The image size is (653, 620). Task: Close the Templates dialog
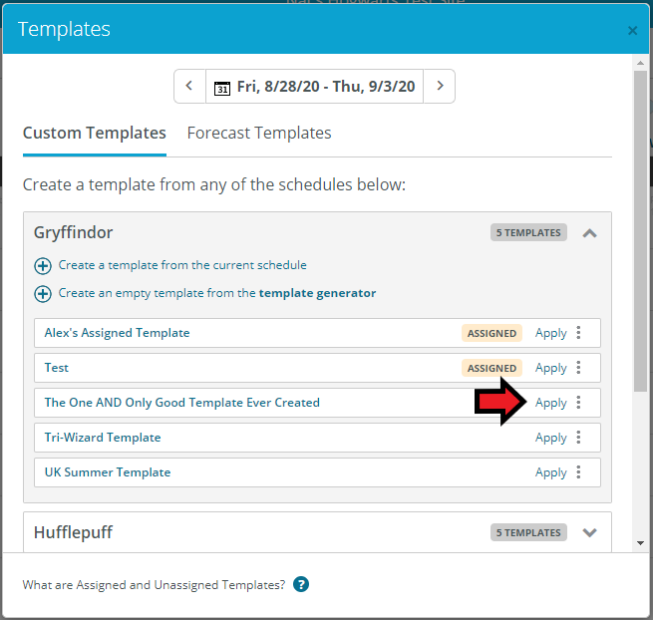(632, 30)
